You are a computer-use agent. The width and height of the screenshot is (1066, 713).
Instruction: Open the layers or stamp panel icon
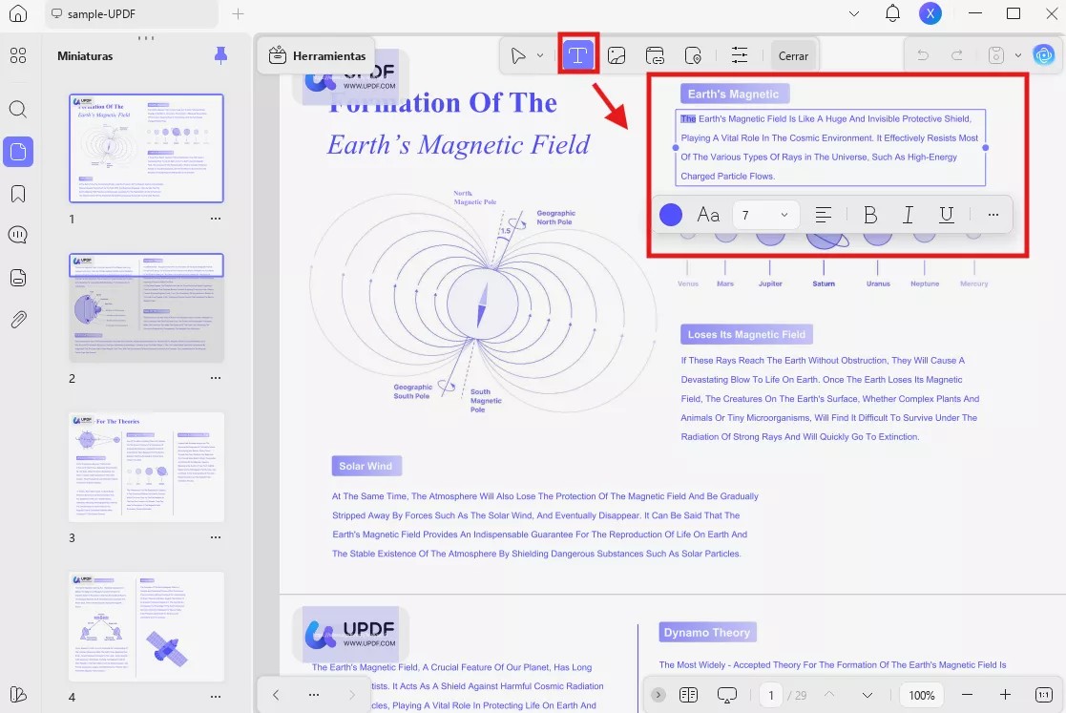coord(18,278)
